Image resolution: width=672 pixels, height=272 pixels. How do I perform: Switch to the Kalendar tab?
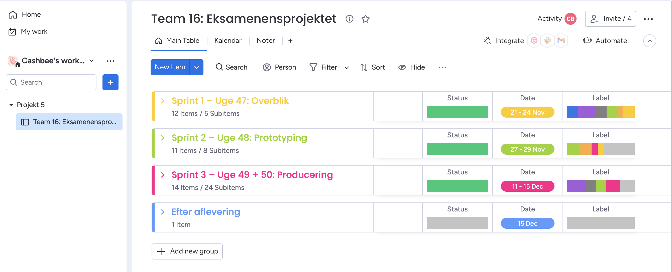pos(228,41)
